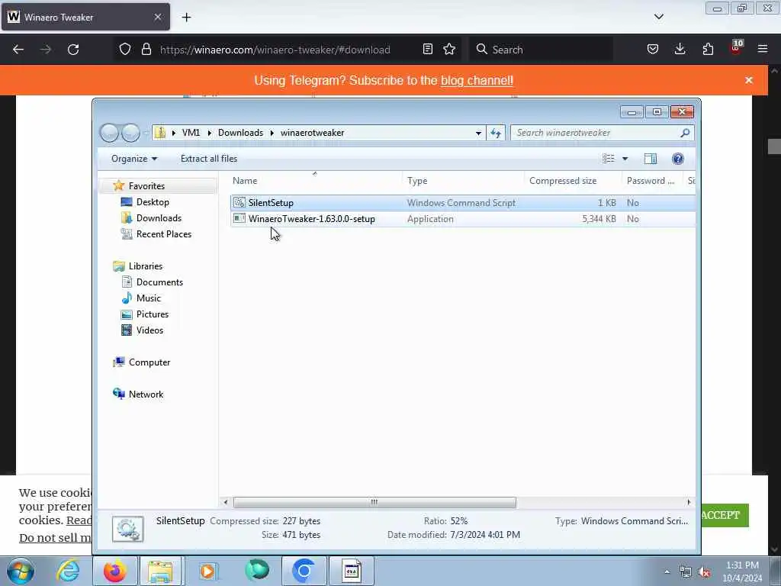
Task: Open Firefox application menu
Action: (763, 49)
